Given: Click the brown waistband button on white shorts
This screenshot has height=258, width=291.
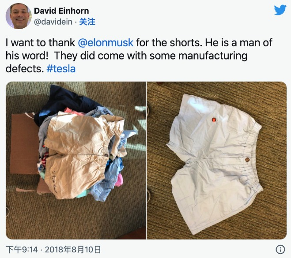Looking at the screenshot, I should [x=247, y=159].
